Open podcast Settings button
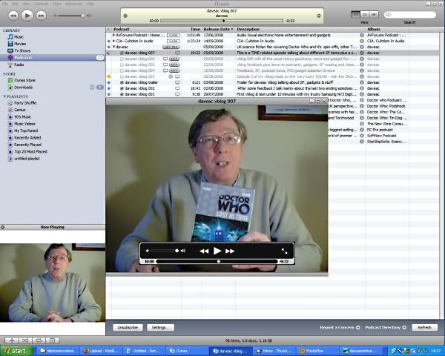 160,328
